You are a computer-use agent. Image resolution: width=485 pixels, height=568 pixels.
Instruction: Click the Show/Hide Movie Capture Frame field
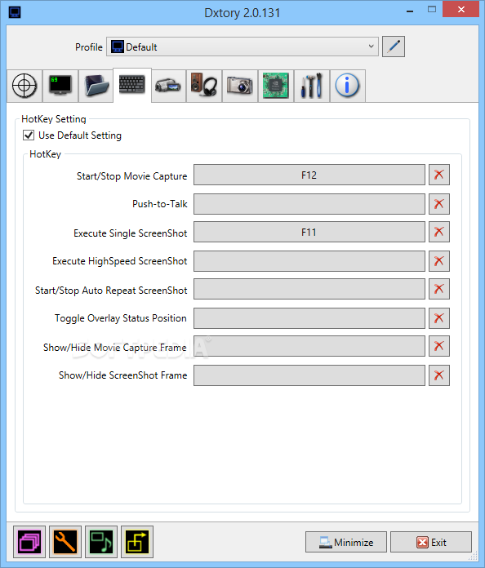pyautogui.click(x=309, y=346)
